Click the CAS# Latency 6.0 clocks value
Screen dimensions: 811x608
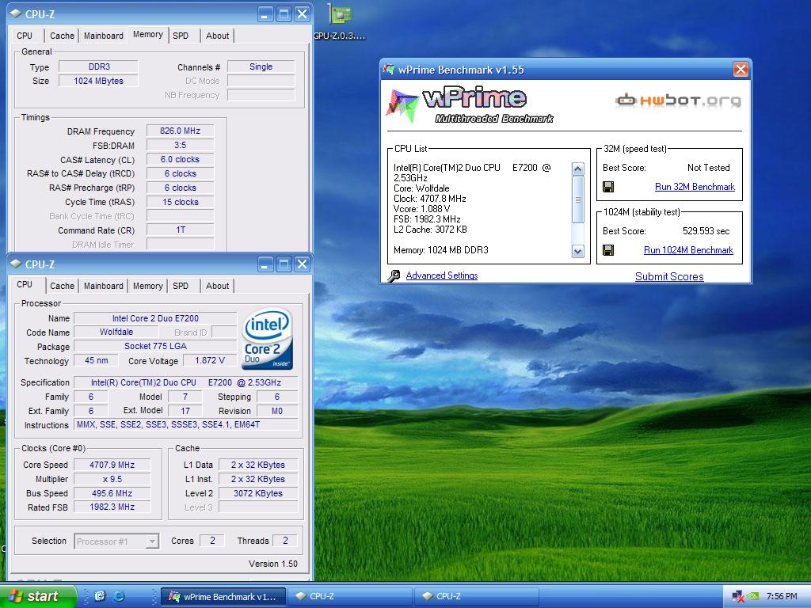(180, 159)
